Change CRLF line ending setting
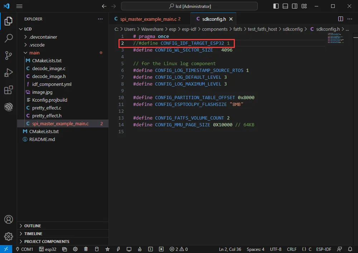Viewport: 358px width, 253px height. pyautogui.click(x=291, y=249)
